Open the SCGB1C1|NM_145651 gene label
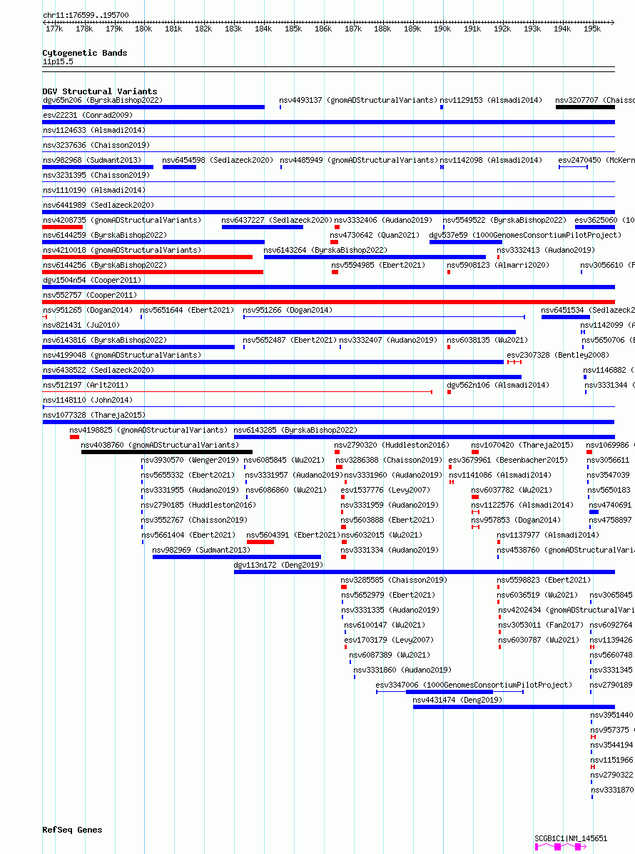Viewport: 635px width, 854px height. (571, 838)
